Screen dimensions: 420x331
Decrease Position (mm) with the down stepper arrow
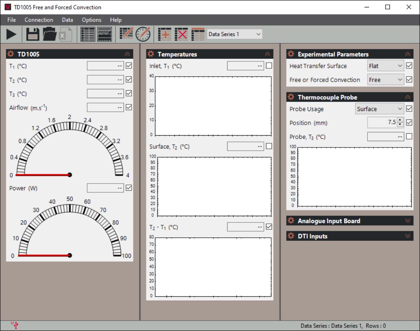pos(400,125)
